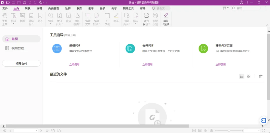Select Edit Text tool (编辑文本)
Viewport: 270px width, 133px height.
point(88,19)
